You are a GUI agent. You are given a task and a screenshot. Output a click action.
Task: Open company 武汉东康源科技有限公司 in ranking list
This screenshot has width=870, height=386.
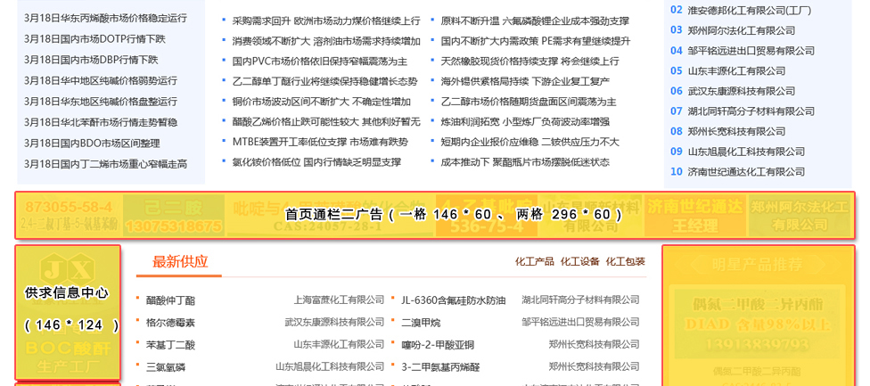coord(742,91)
